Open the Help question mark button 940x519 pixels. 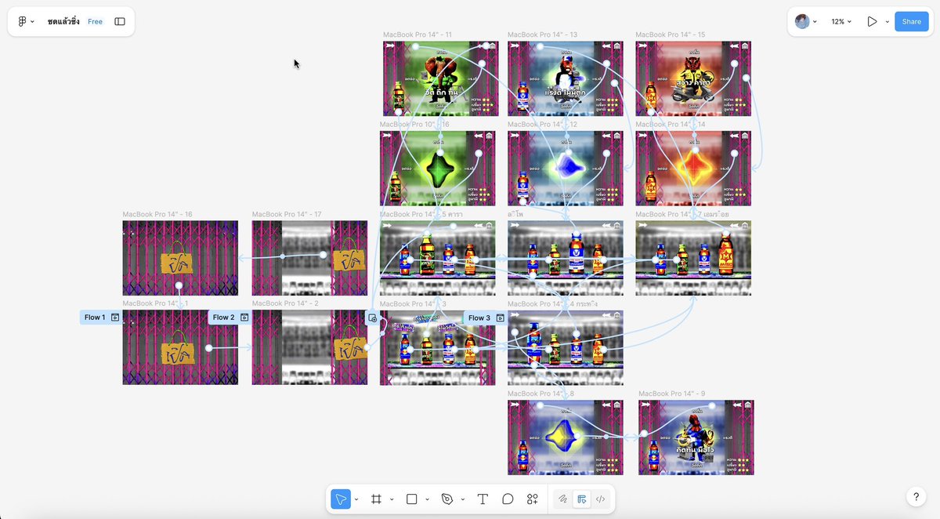point(916,497)
